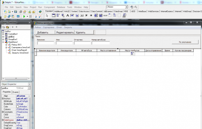Select the arrow pointer tool in palette

[47, 16]
